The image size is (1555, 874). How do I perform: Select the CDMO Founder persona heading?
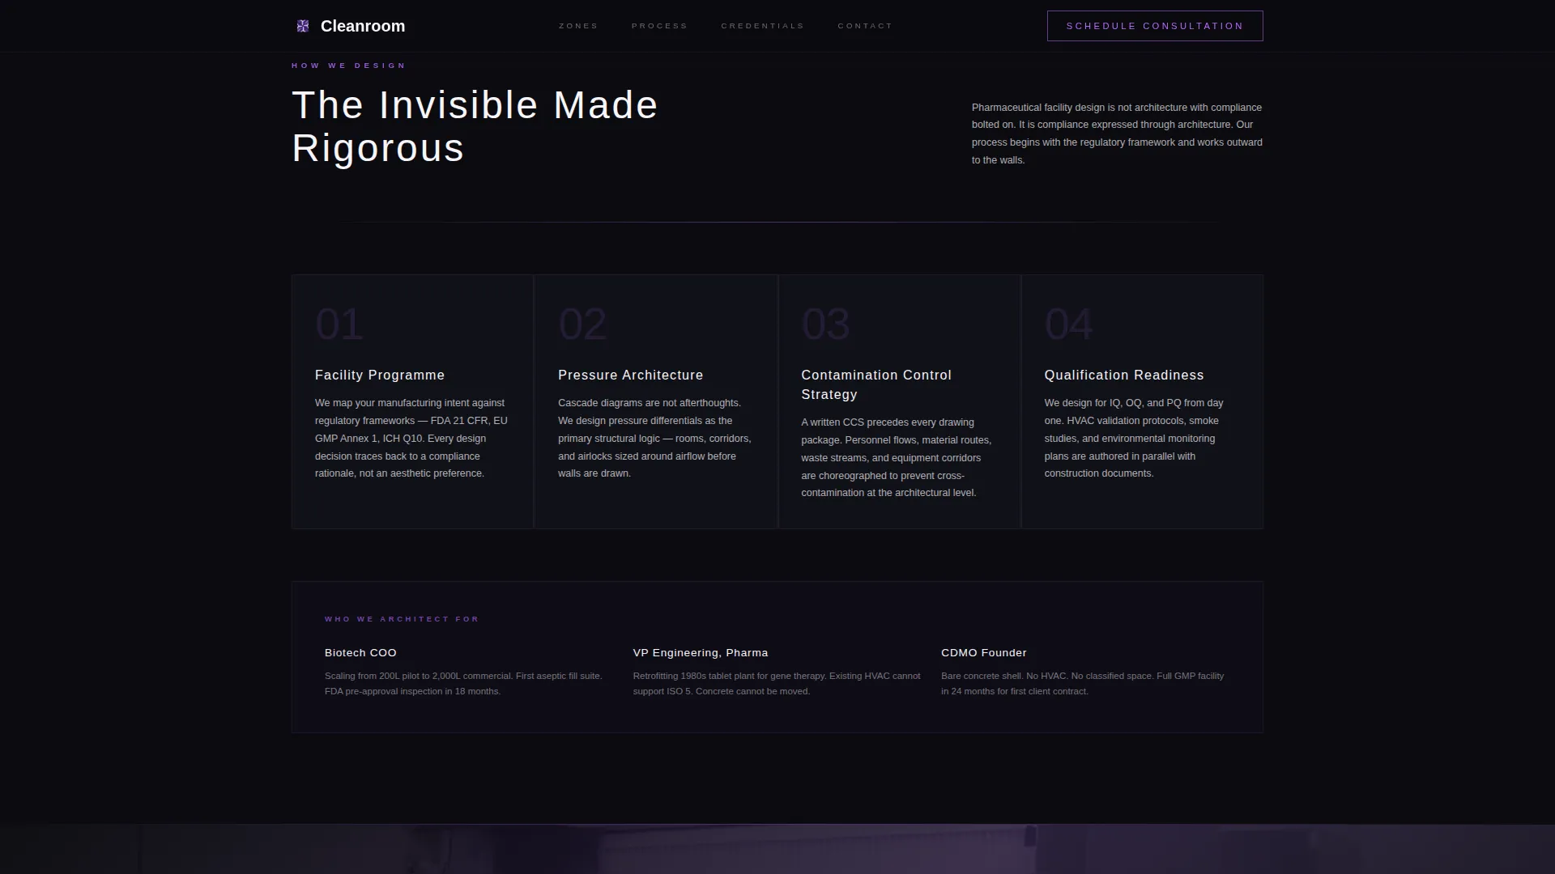coord(984,653)
